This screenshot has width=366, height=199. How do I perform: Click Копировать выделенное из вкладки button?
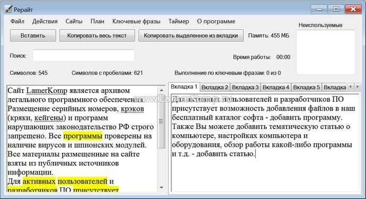(x=191, y=36)
